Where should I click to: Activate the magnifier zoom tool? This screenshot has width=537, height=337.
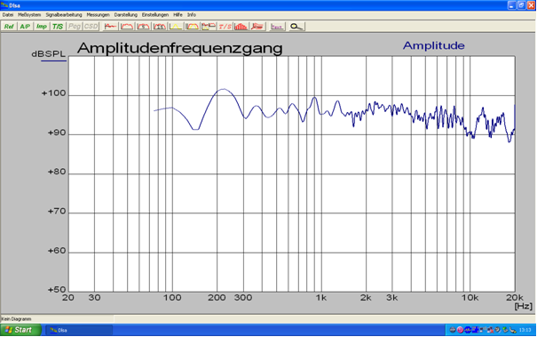pyautogui.click(x=296, y=27)
